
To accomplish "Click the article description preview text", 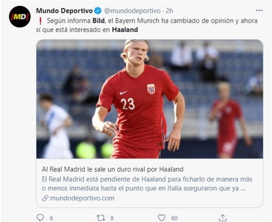I will coord(147,184).
